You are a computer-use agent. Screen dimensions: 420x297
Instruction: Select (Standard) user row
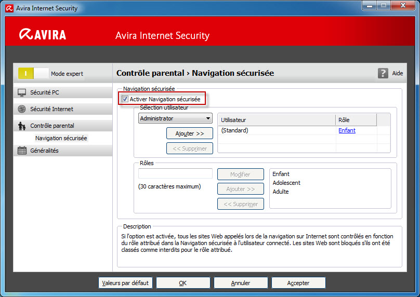point(304,130)
